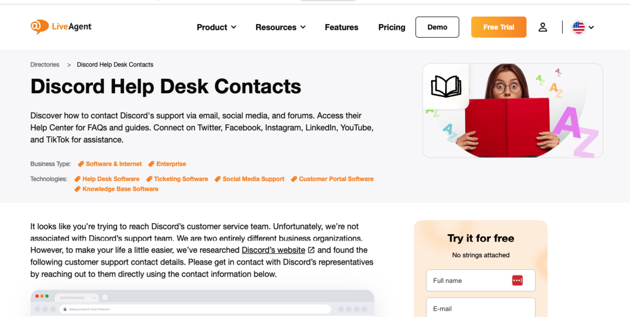The width and height of the screenshot is (630, 317).
Task: Focus the E-mail input field
Action: (480, 308)
